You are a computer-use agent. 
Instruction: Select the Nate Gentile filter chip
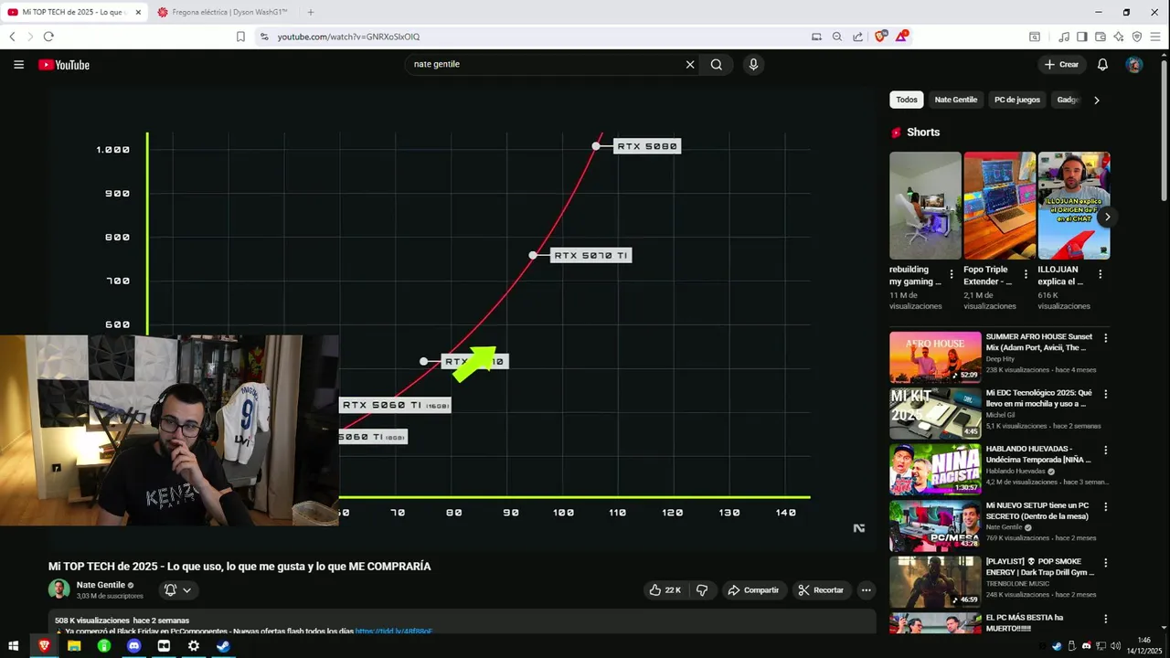(x=956, y=100)
